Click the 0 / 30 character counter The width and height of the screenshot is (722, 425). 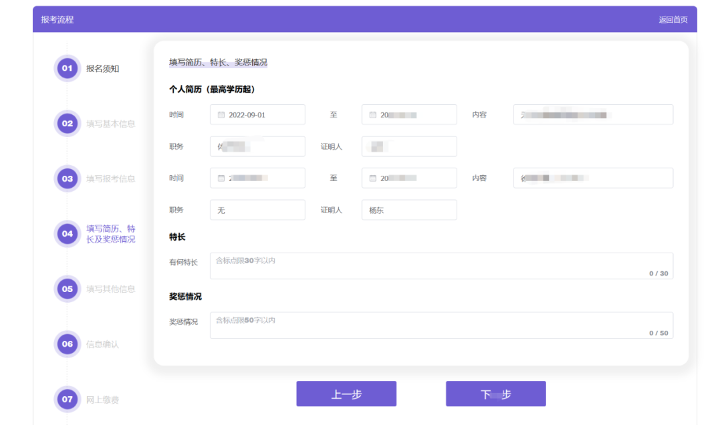point(658,273)
